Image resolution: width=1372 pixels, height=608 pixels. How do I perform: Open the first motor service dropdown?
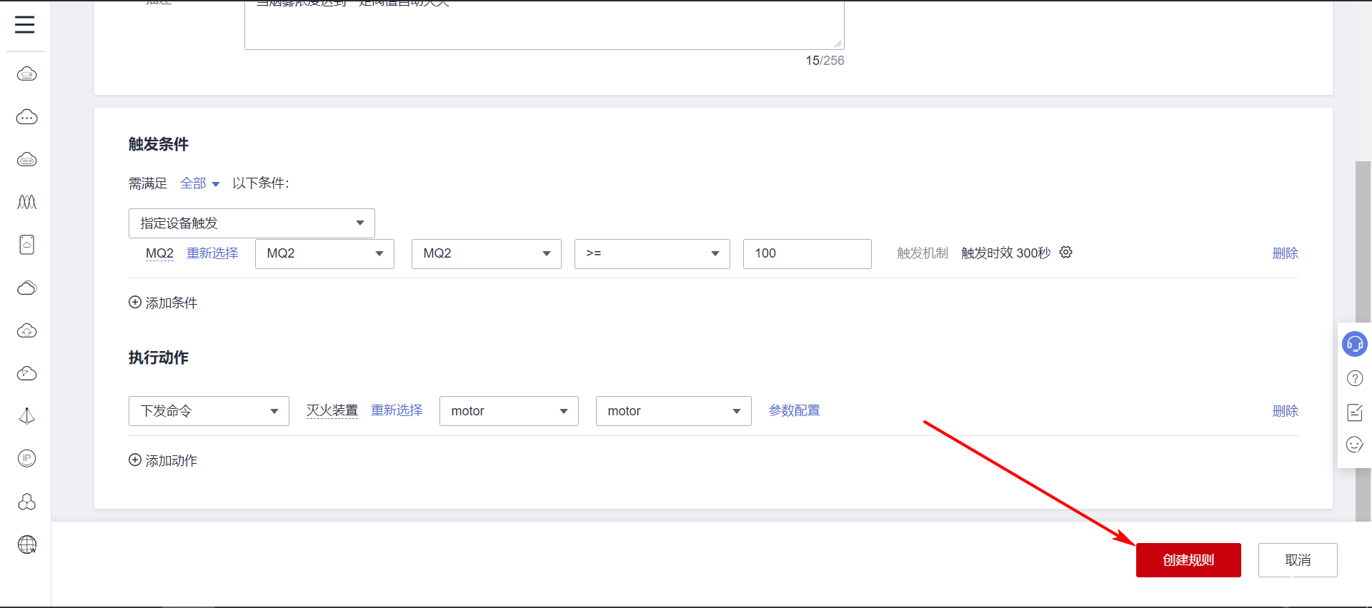coord(509,411)
